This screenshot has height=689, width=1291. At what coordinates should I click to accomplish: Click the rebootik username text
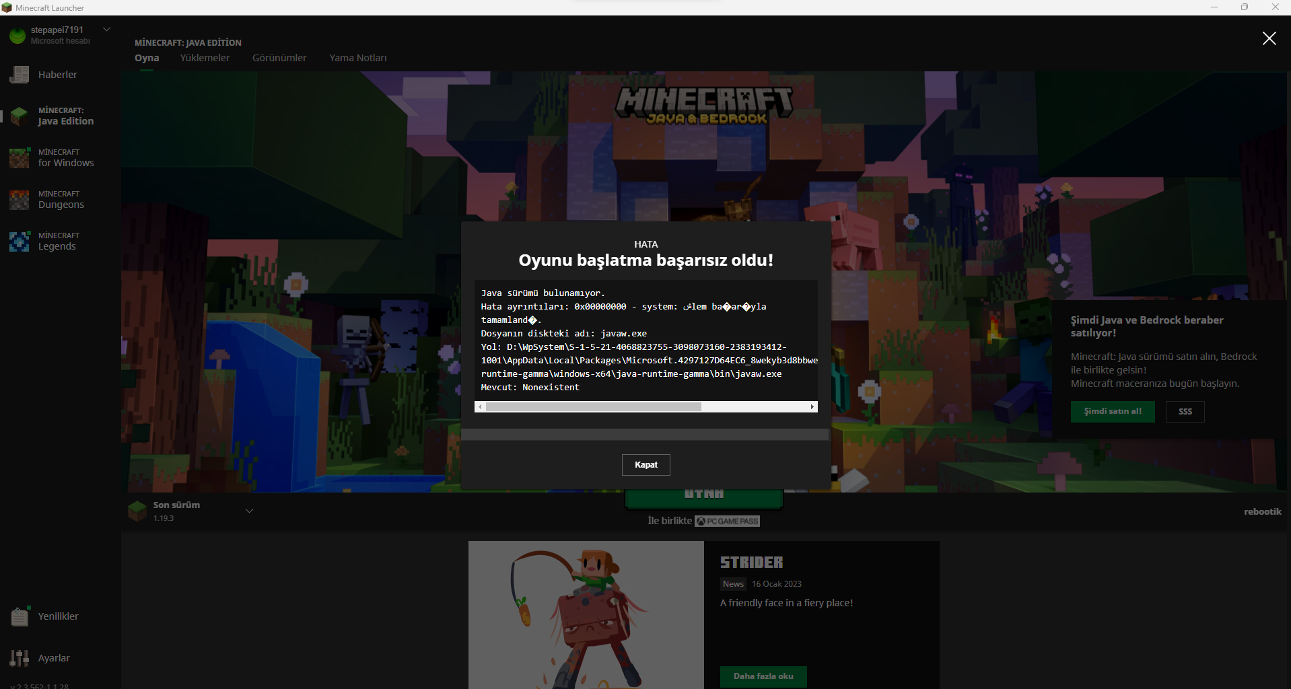[1263, 511]
